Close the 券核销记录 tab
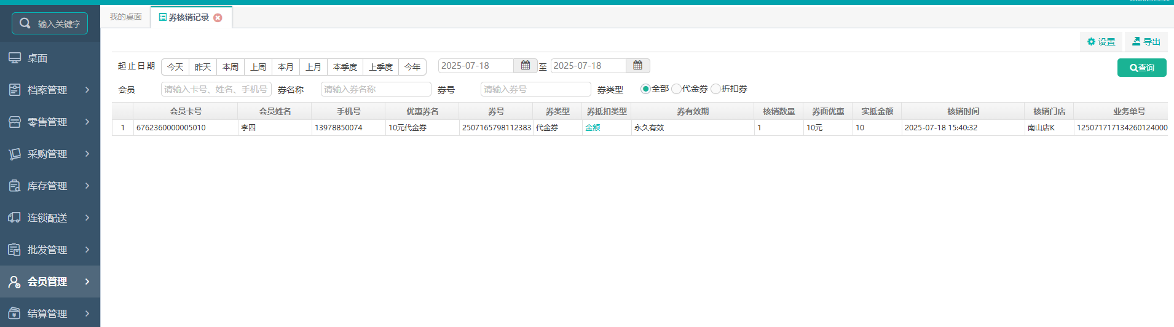The width and height of the screenshot is (1174, 327). pos(218,18)
